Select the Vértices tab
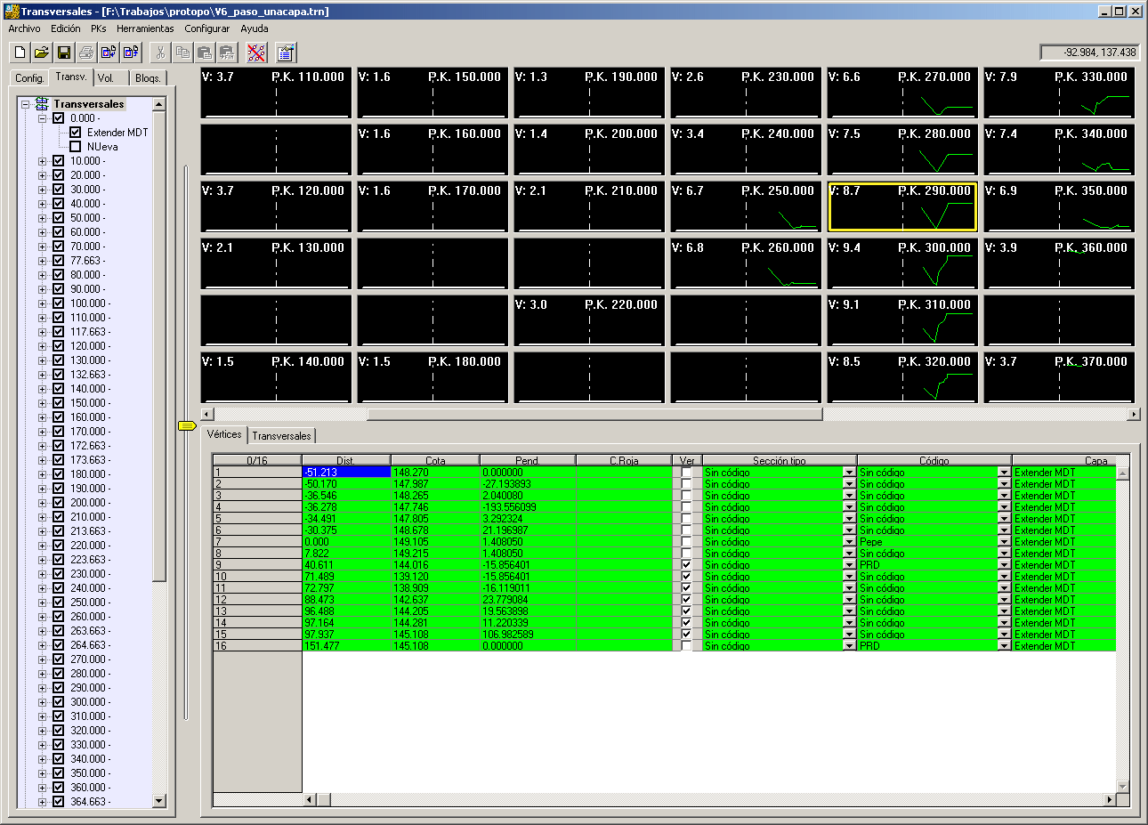This screenshot has height=825, width=1148. 224,434
